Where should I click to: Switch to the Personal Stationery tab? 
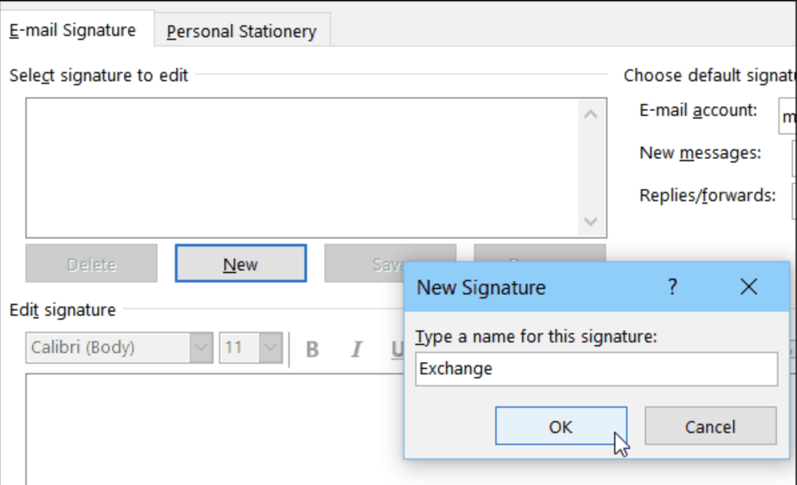click(x=242, y=31)
